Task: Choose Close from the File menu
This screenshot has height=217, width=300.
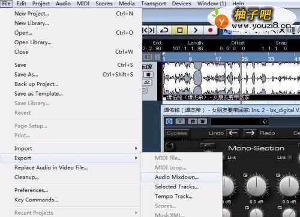Action: tap(71, 52)
